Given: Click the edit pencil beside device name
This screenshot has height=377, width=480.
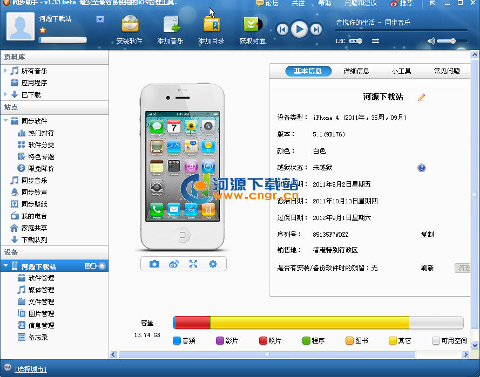Looking at the screenshot, I should coord(422,98).
